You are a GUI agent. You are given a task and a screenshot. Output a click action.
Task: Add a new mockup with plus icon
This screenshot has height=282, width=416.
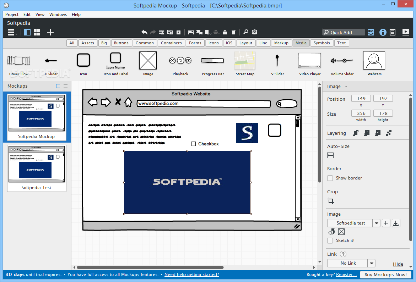point(50,32)
